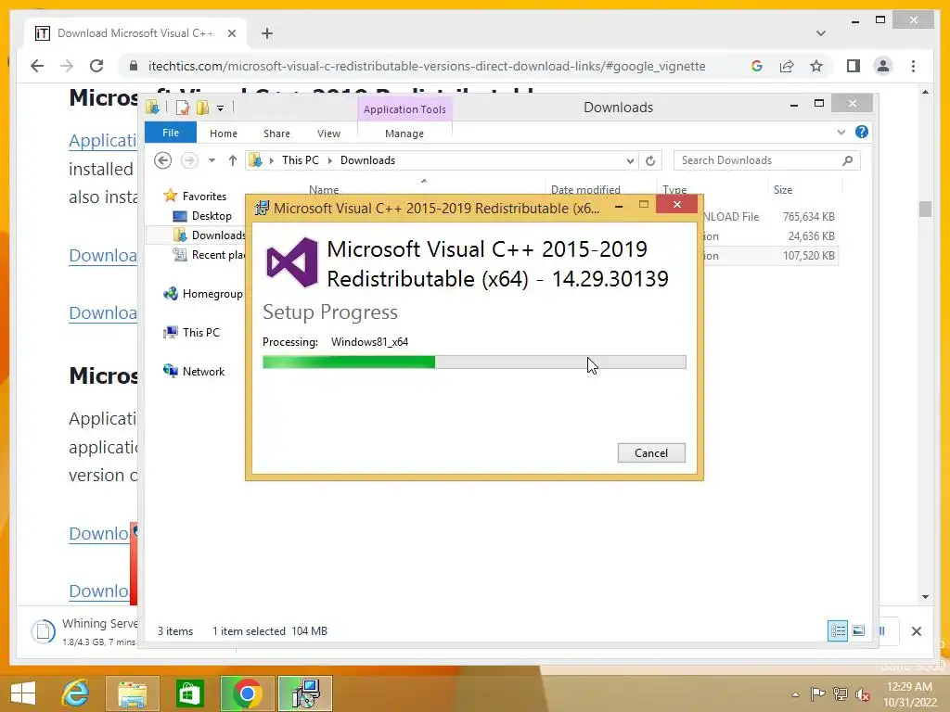Go forward in Explorer navigation
Viewport: 950px width, 712px height.
coord(189,160)
